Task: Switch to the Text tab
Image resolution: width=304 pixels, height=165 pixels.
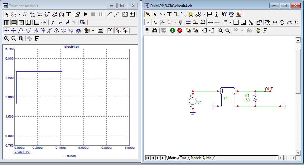Action: 183,158
